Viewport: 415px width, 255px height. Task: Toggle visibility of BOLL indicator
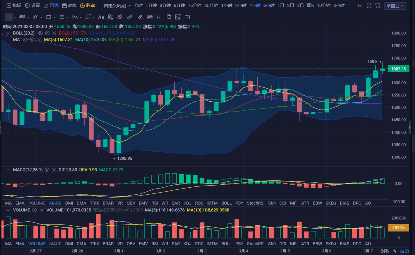pos(40,33)
